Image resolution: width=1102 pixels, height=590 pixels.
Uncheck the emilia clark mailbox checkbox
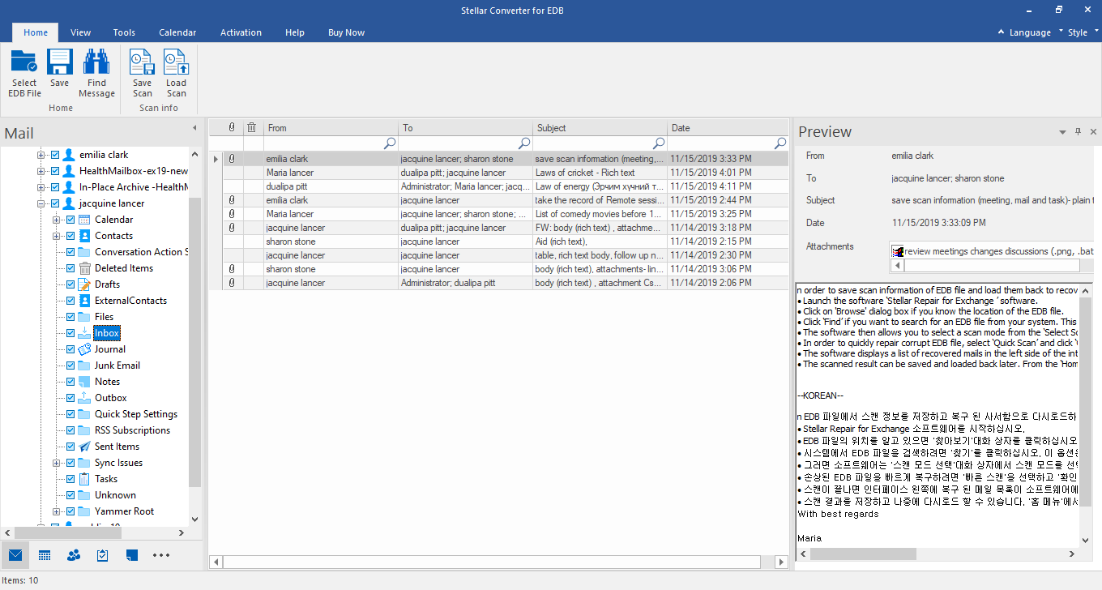[x=55, y=155]
